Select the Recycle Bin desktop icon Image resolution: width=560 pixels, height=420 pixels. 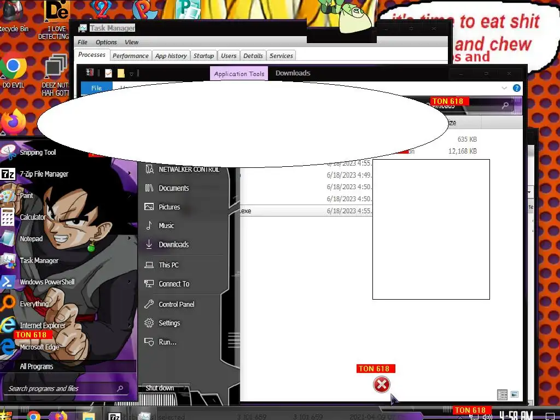click(x=14, y=17)
